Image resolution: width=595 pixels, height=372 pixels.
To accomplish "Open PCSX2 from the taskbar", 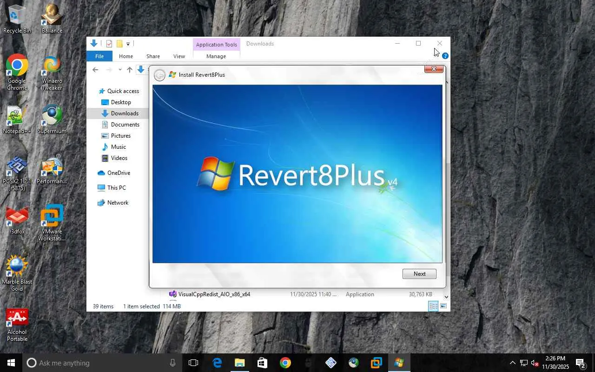I will (331, 363).
